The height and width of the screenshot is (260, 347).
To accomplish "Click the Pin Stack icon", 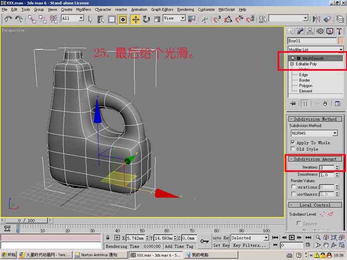I will pos(293,104).
